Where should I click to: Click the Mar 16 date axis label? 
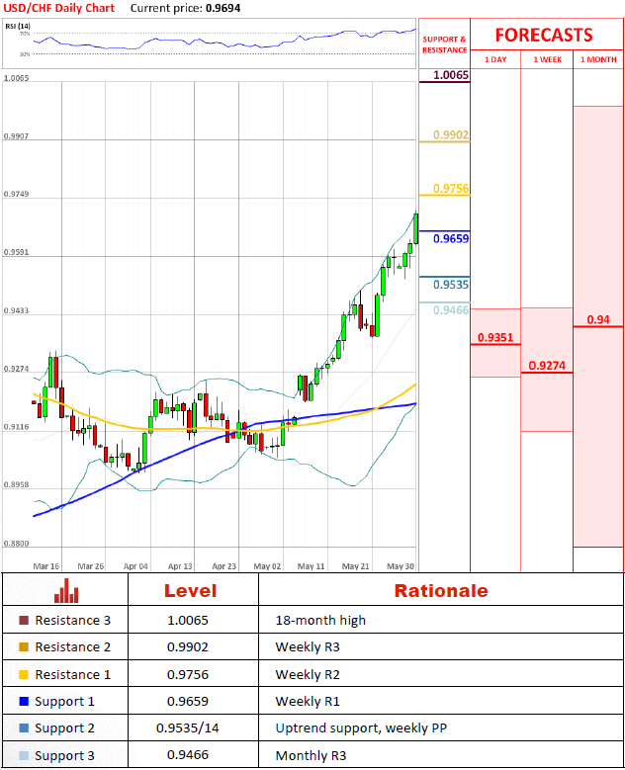(x=46, y=566)
